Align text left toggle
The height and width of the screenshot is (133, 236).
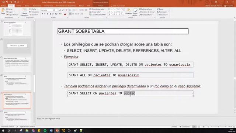70,14
